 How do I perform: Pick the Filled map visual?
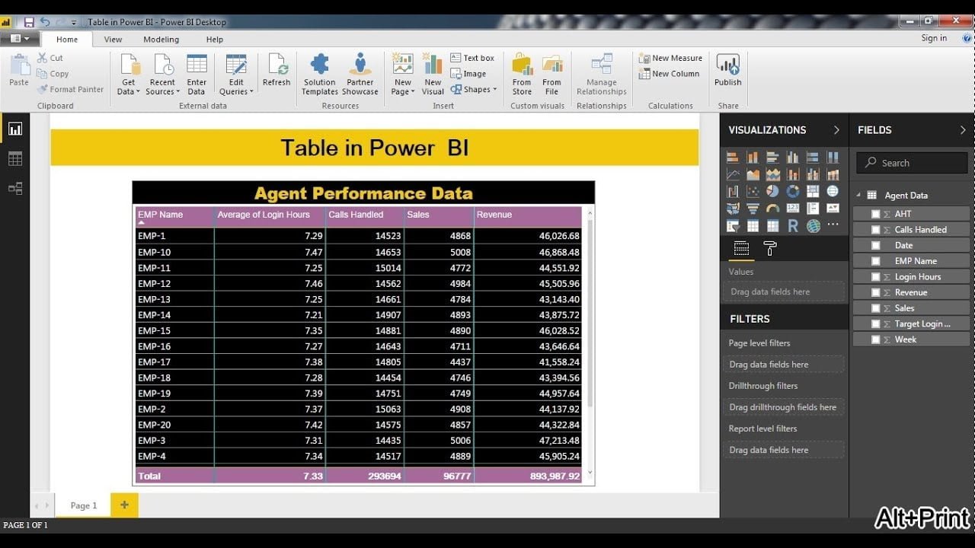click(733, 208)
